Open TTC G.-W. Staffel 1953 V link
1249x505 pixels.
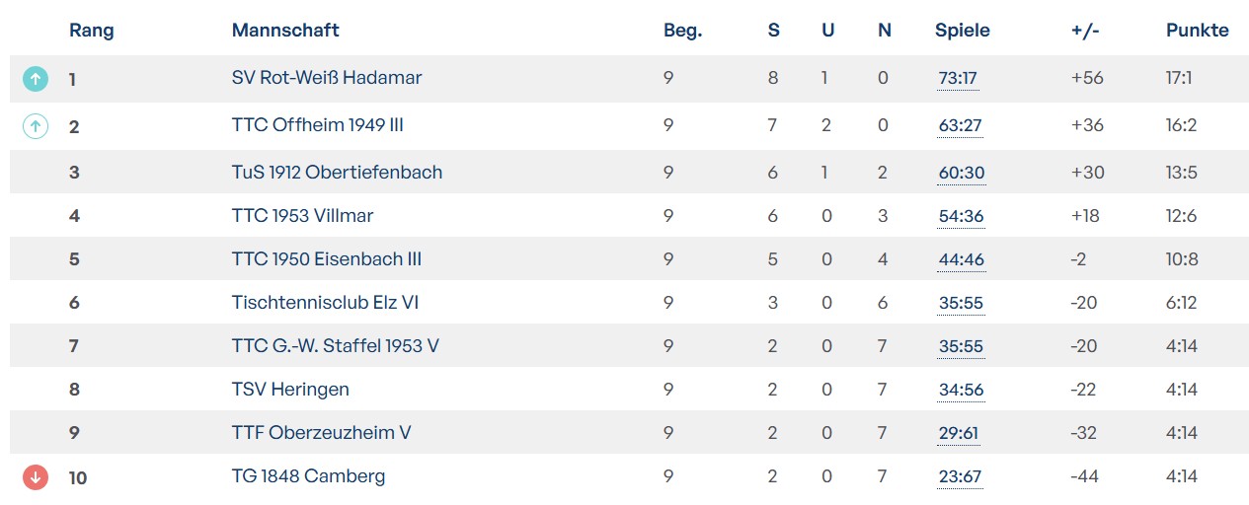point(335,346)
